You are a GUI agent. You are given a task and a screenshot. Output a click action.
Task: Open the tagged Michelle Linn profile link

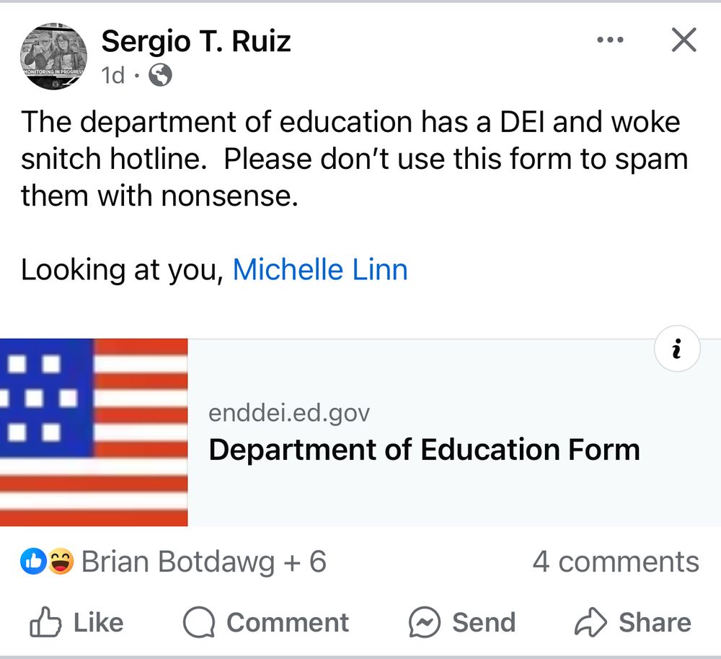320,270
